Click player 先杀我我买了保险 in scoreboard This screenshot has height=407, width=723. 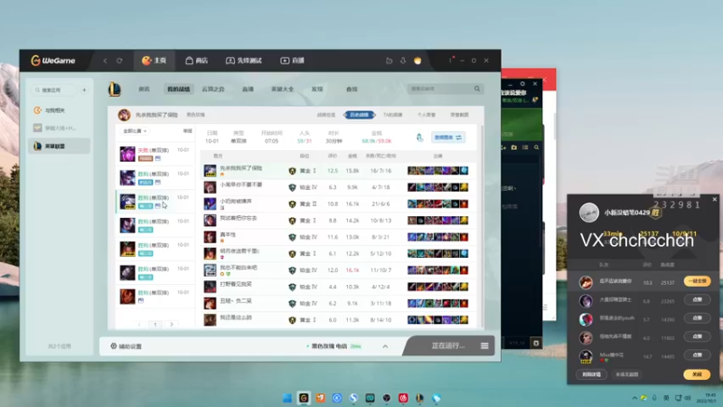pyautogui.click(x=241, y=168)
